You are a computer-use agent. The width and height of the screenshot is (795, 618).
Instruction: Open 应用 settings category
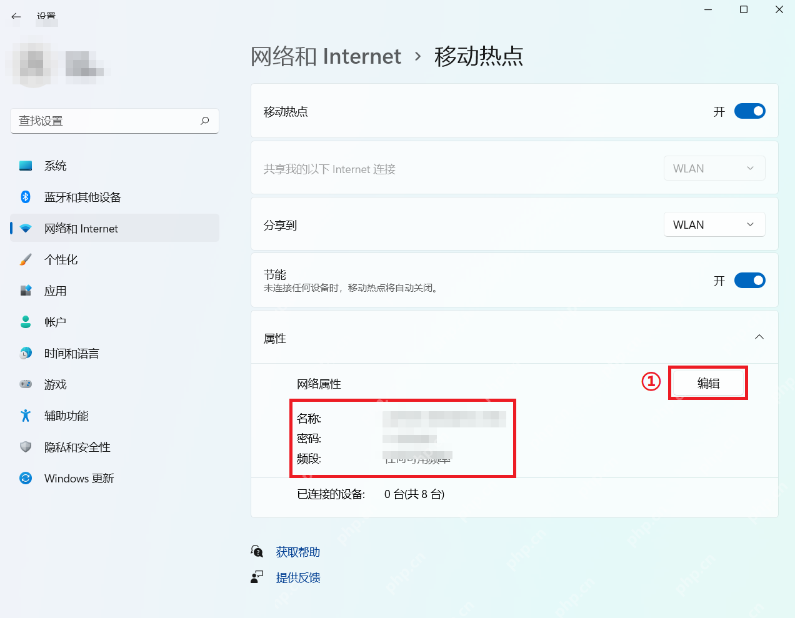click(114, 291)
